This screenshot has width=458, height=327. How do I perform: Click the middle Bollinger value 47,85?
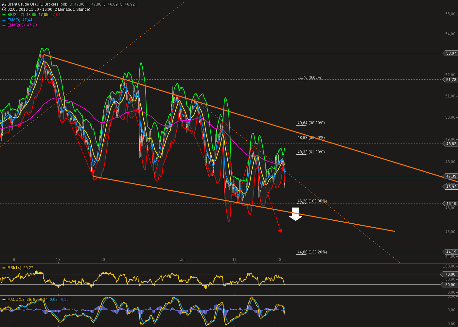[43, 15]
